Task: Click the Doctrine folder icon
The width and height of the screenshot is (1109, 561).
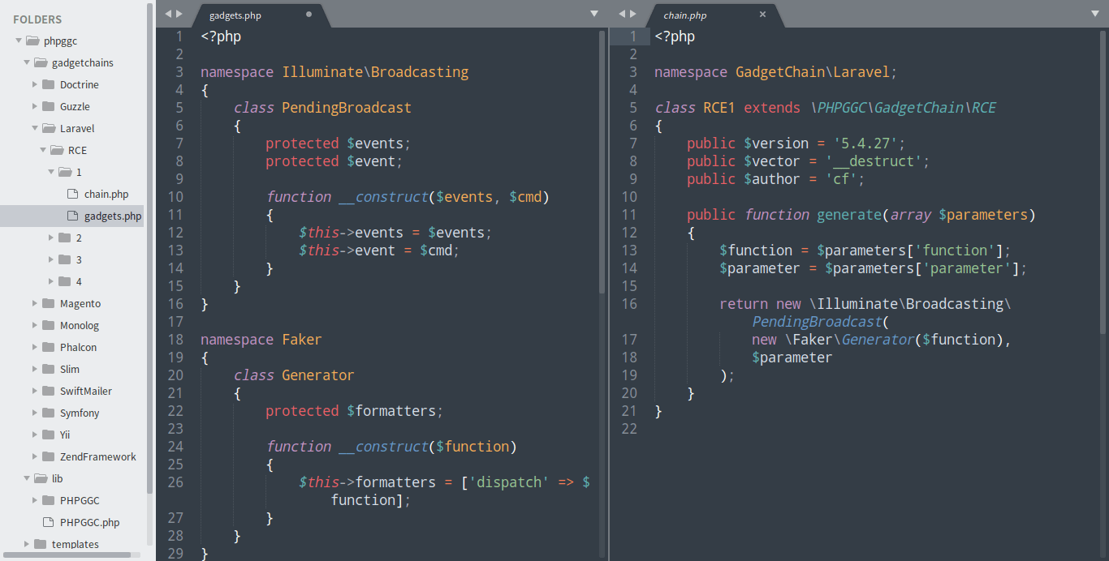Action: [x=48, y=84]
